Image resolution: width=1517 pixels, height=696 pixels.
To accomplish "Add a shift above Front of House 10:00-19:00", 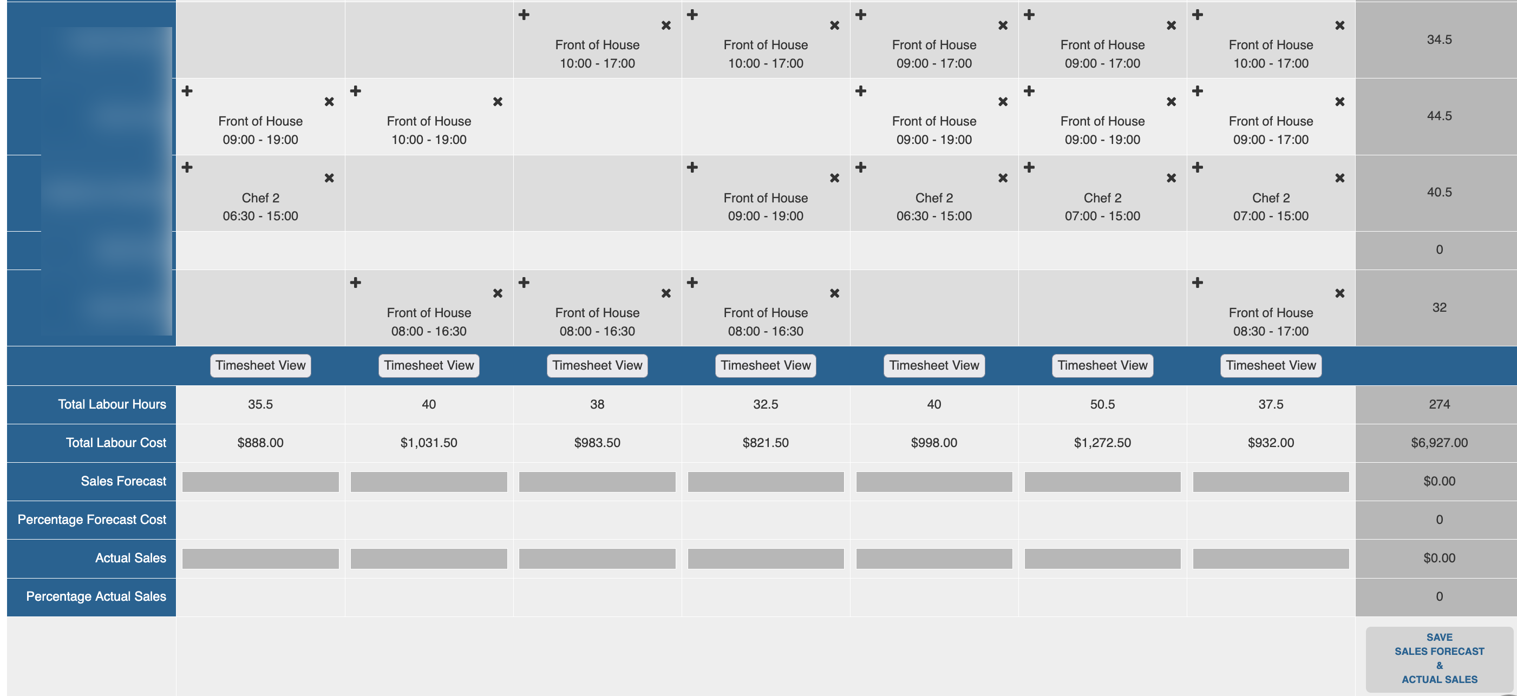I will 355,91.
